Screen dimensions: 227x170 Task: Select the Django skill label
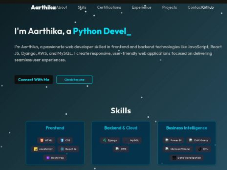pyautogui.click(x=112, y=141)
